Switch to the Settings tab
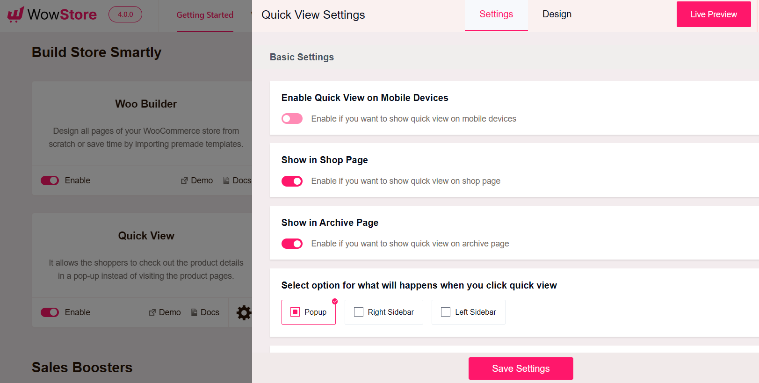 496,14
